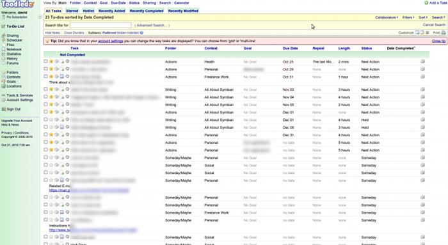The width and height of the screenshot is (448, 245).
Task: View tasks by Calendar
Action: (x=182, y=3)
